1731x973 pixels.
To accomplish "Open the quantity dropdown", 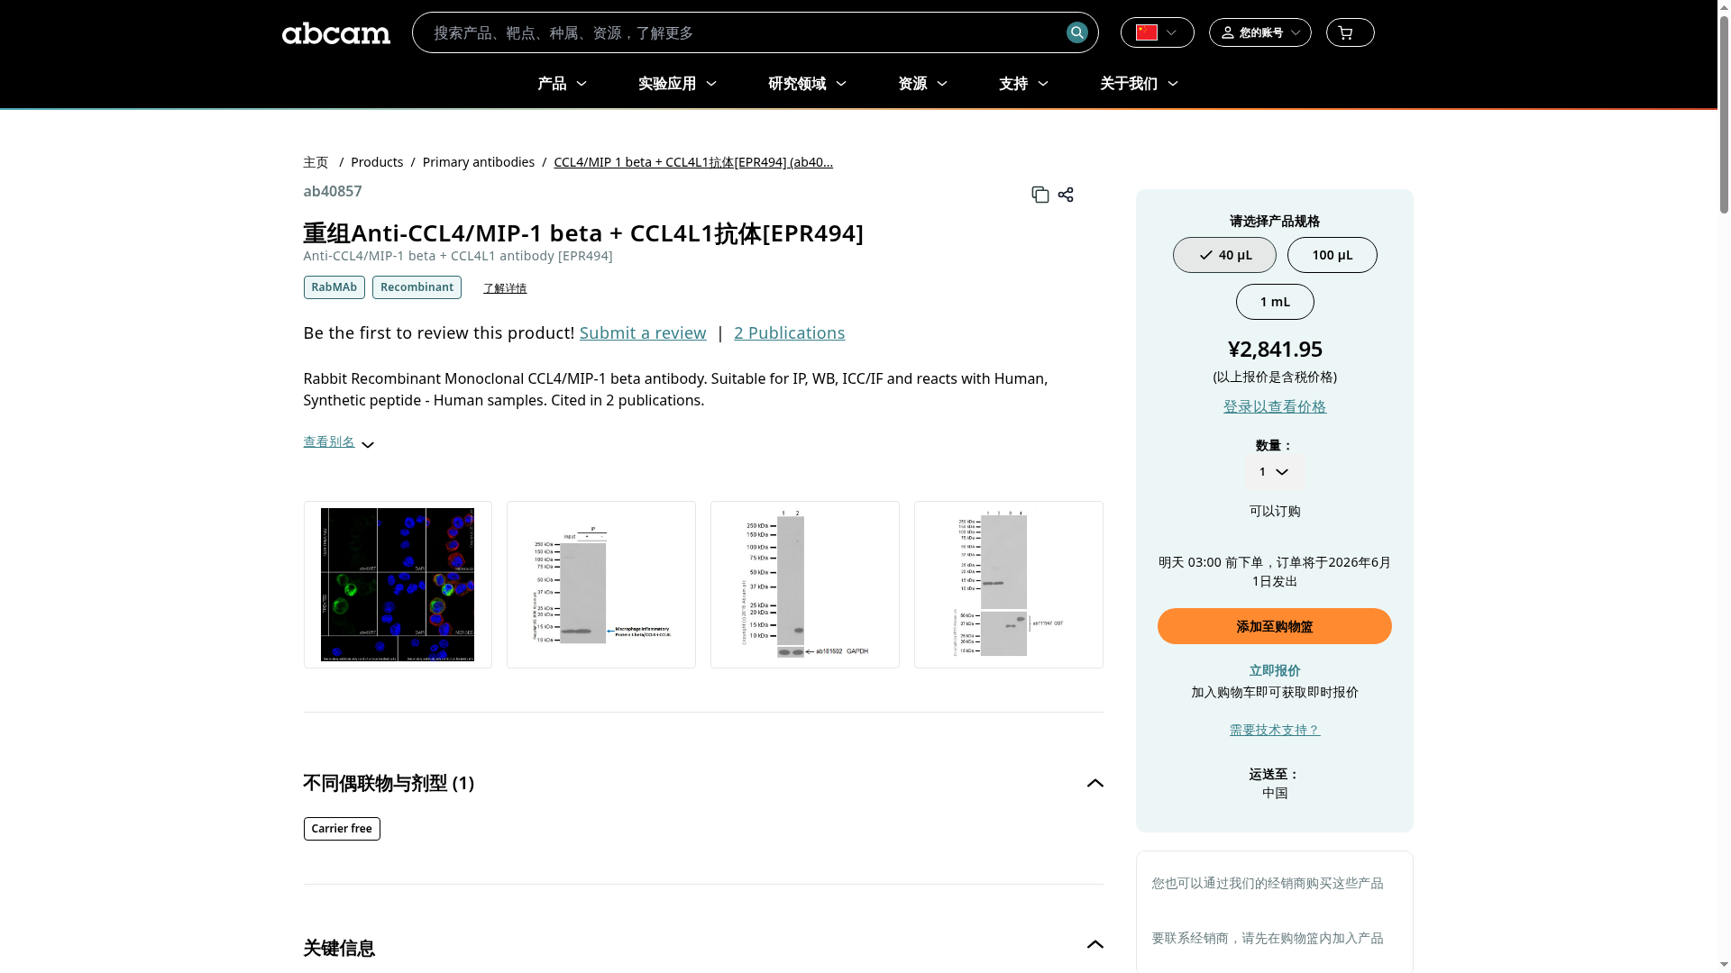I will [x=1274, y=472].
